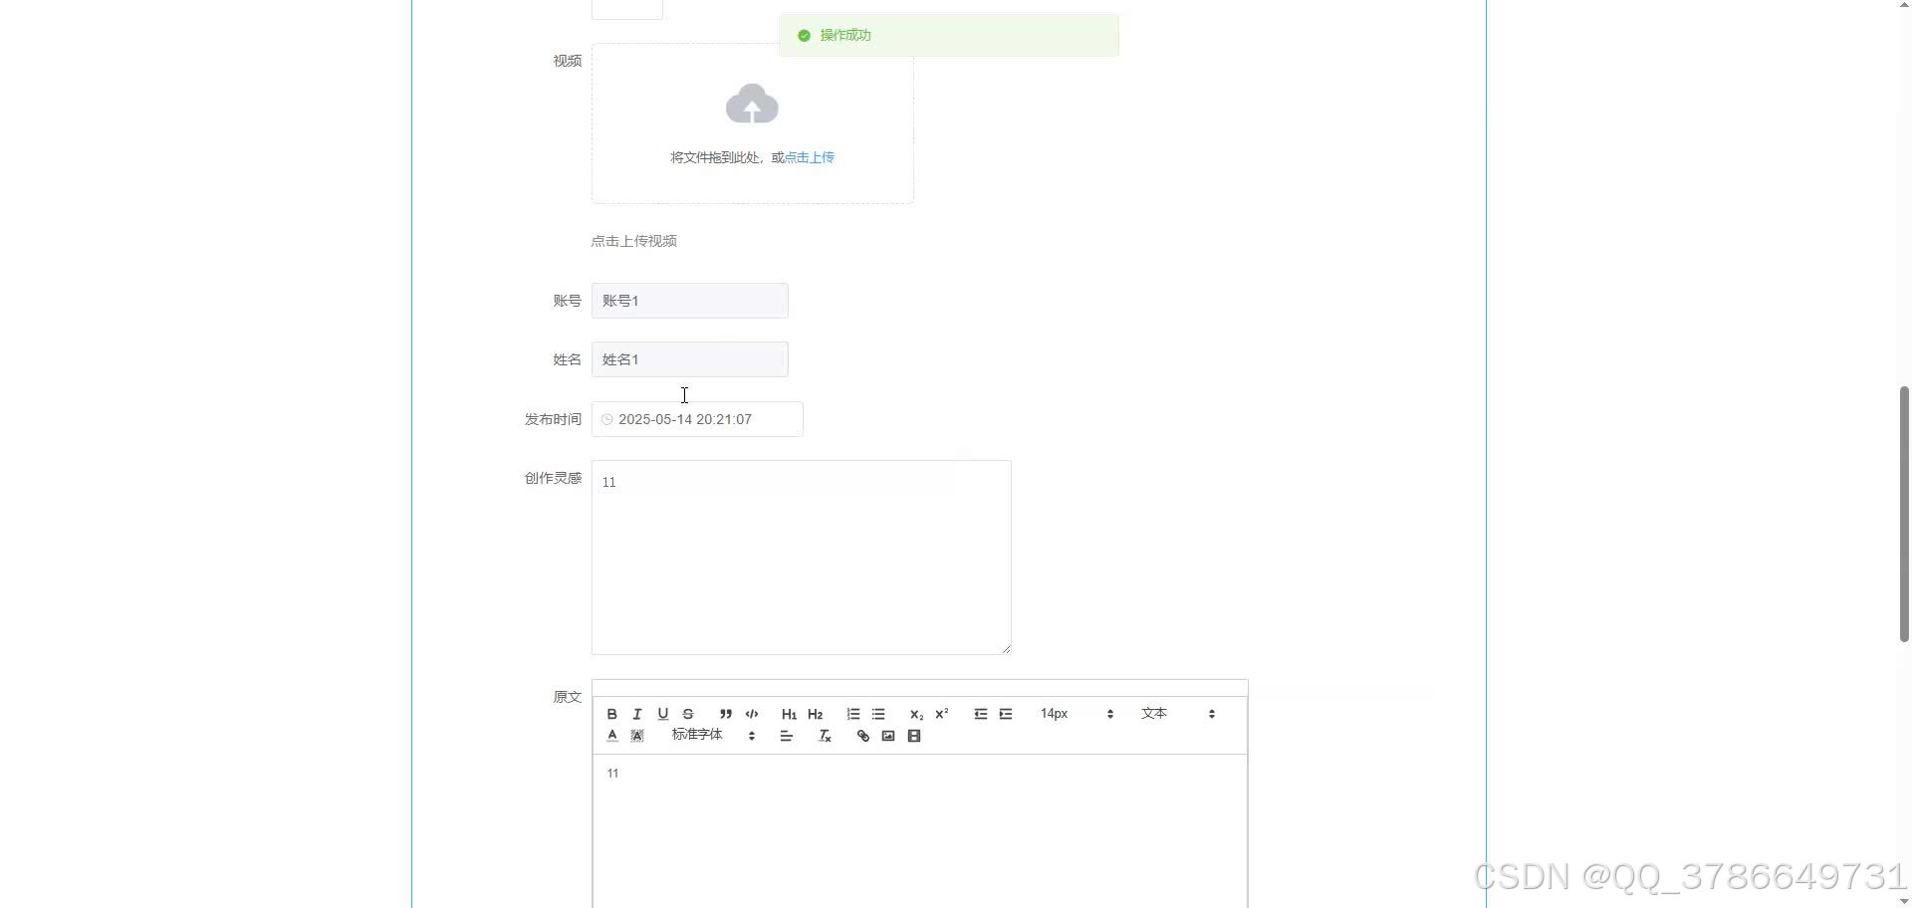Image resolution: width=1912 pixels, height=908 pixels.
Task: Insert a hyperlink in the editor
Action: (861, 736)
